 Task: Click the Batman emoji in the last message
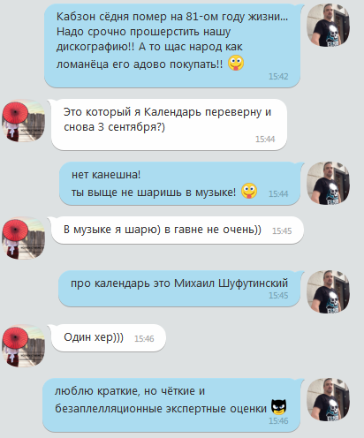pyautogui.click(x=278, y=407)
